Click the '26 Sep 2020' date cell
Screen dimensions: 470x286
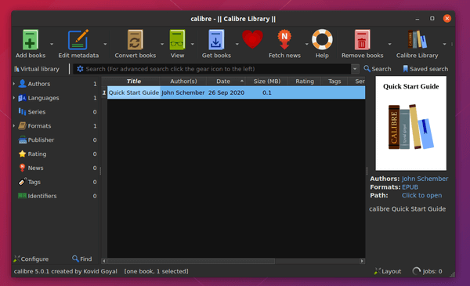[226, 92]
